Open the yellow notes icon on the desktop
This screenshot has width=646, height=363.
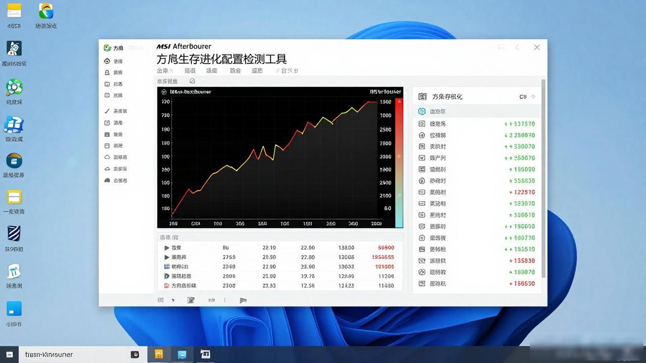(x=14, y=10)
